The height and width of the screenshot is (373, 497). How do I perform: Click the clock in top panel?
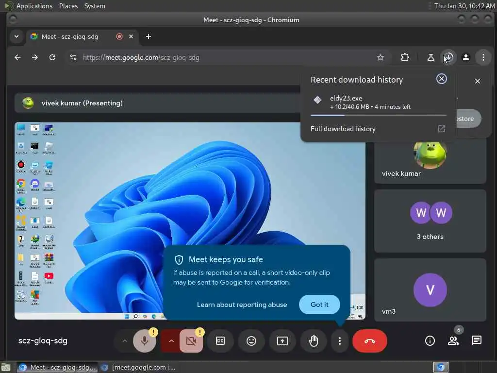click(464, 6)
